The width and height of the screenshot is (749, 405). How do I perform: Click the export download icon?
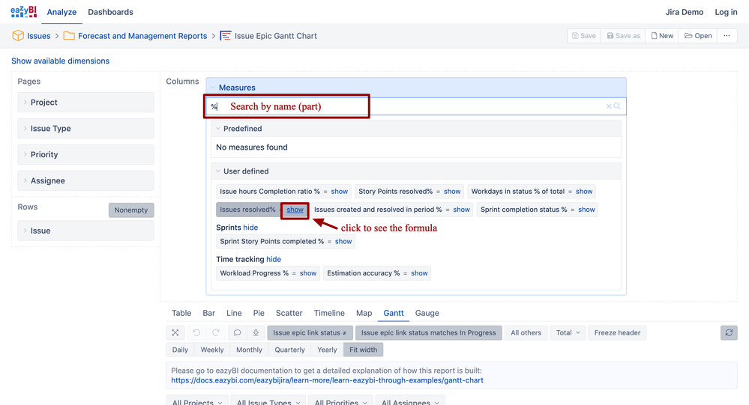point(256,332)
